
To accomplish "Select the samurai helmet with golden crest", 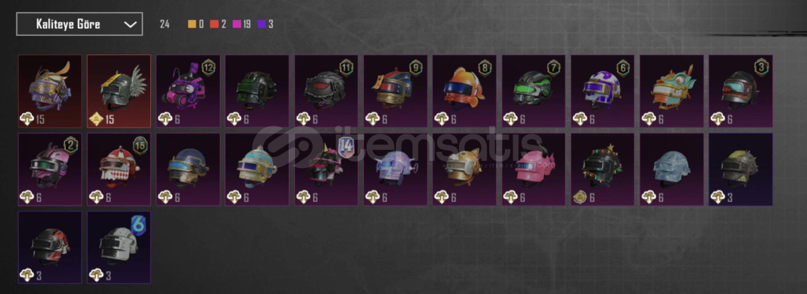I will (x=50, y=91).
